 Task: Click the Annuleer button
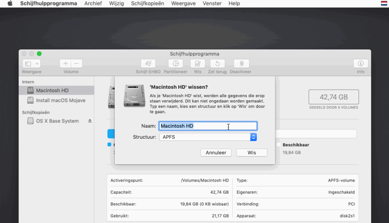[216, 153]
